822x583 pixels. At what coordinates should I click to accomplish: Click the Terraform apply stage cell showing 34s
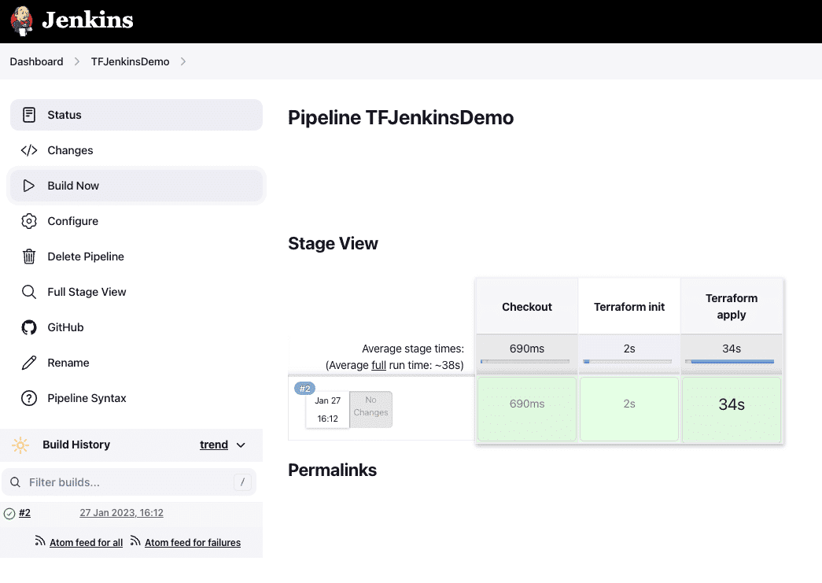tap(732, 409)
